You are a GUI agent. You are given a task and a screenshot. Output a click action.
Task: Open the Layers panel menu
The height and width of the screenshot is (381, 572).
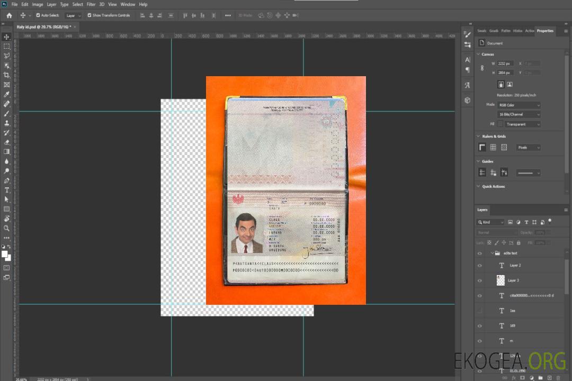coord(566,210)
